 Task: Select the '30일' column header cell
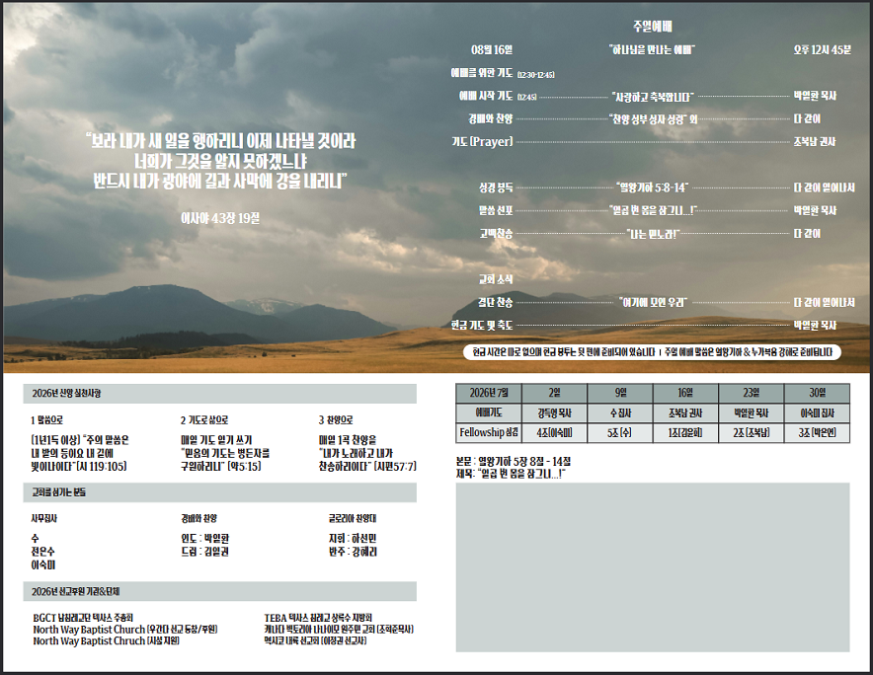click(817, 393)
